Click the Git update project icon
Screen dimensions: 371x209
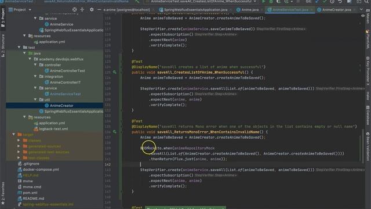click(x=317, y=1)
